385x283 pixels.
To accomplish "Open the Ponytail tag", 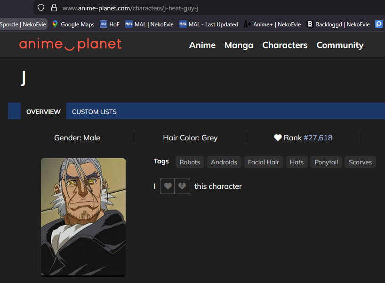I will (326, 162).
